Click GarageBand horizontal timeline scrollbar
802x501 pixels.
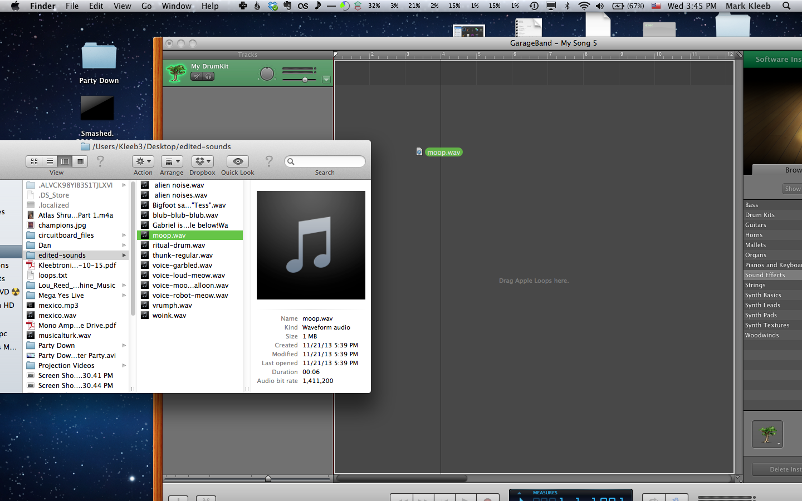[402, 478]
